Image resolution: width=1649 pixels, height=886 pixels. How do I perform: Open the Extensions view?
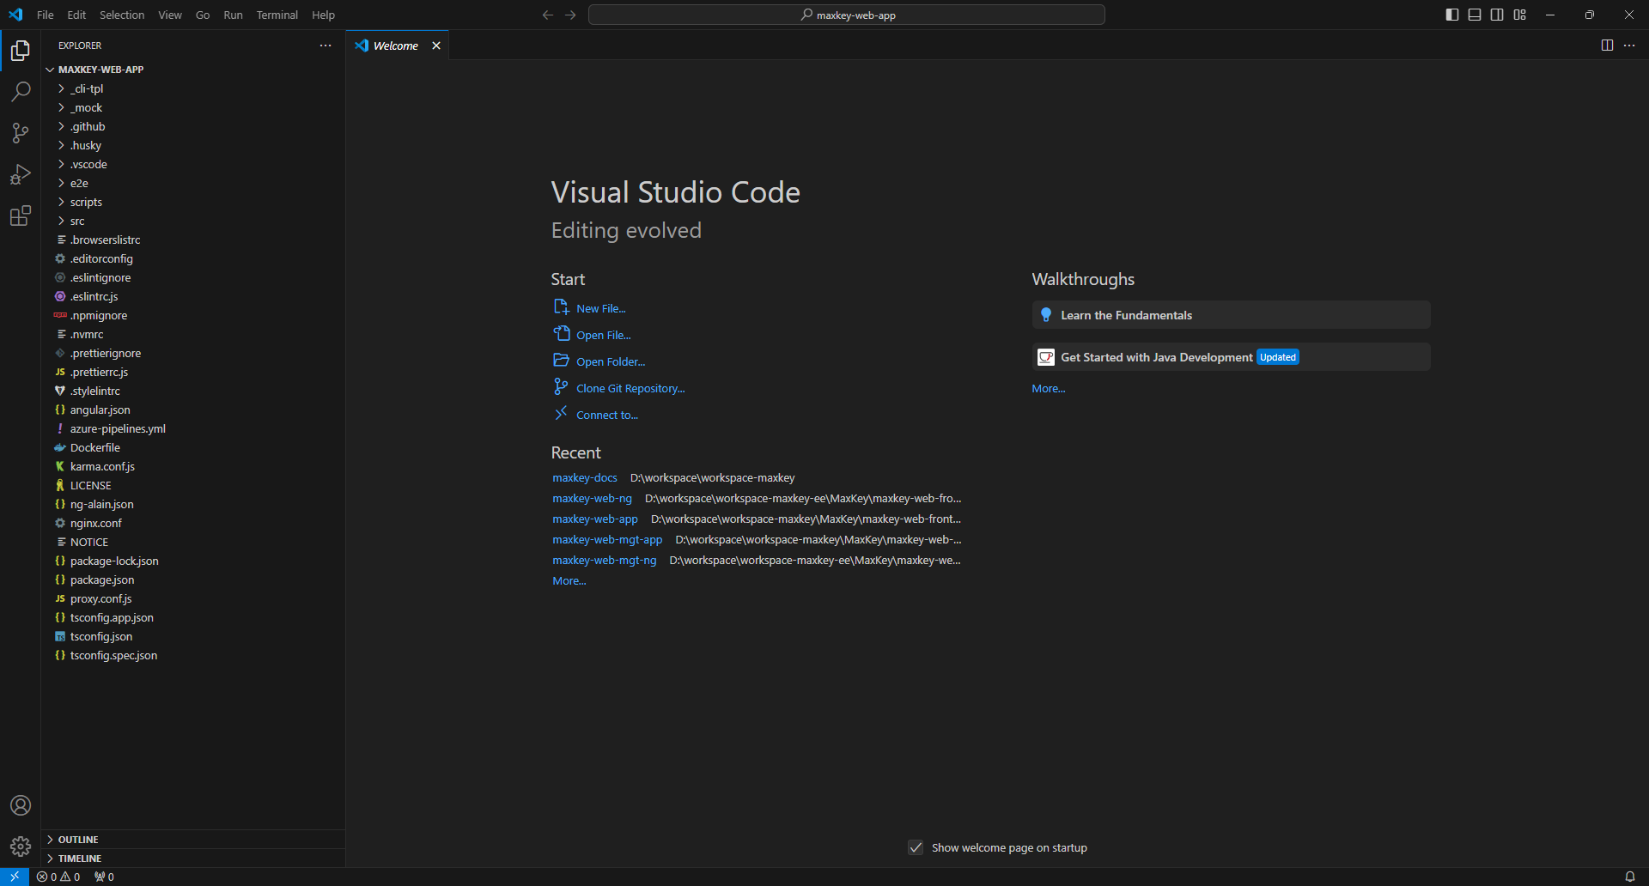point(21,215)
